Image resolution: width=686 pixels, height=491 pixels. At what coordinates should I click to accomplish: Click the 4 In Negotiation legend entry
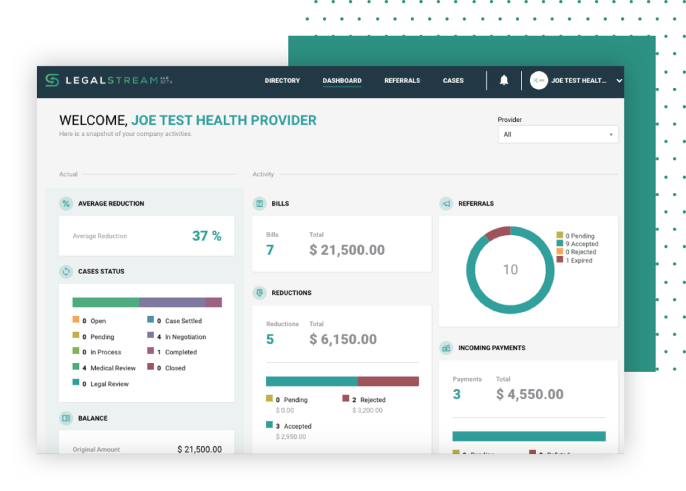click(177, 337)
